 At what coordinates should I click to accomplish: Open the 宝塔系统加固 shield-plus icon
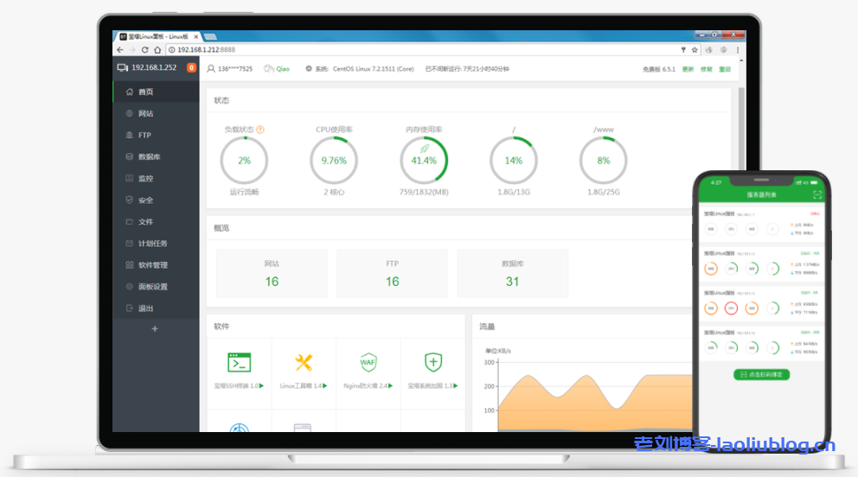(x=433, y=362)
